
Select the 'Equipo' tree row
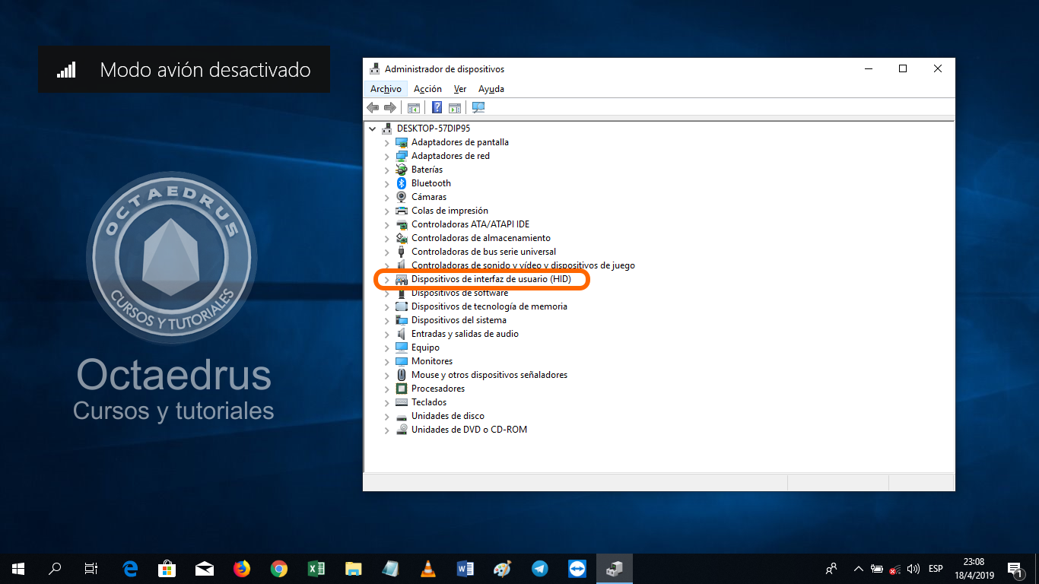point(425,348)
